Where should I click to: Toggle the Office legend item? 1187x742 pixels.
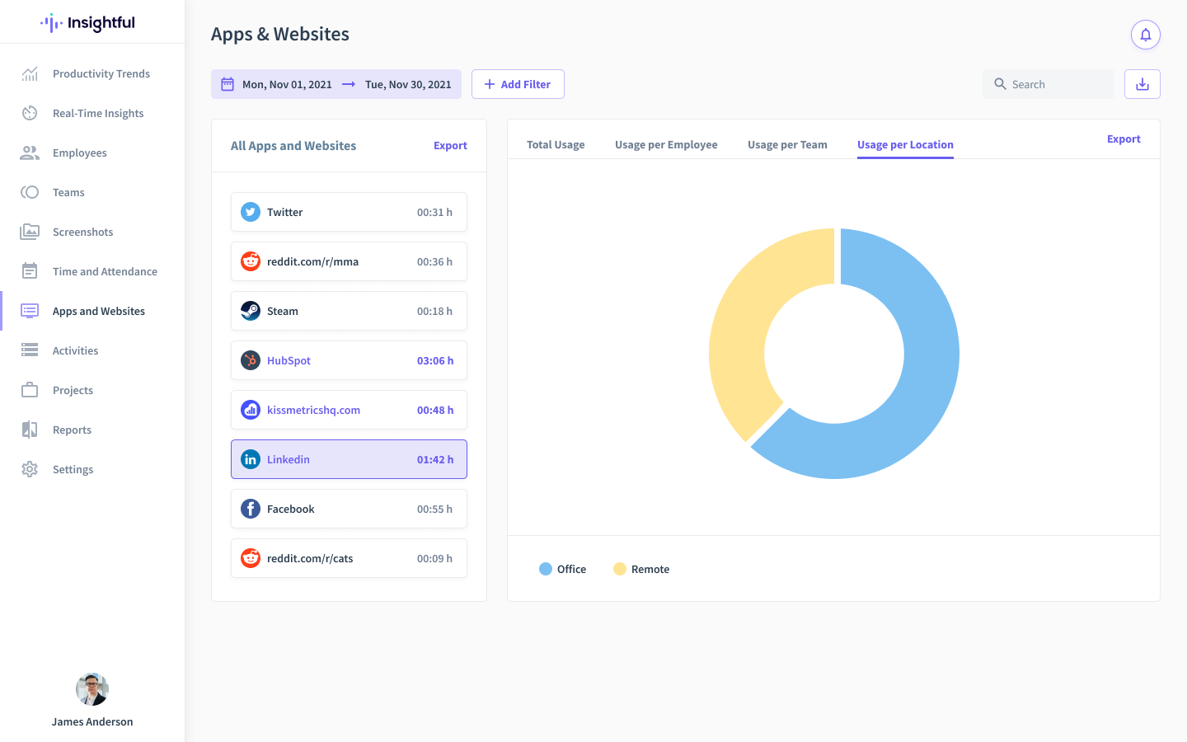(x=547, y=569)
